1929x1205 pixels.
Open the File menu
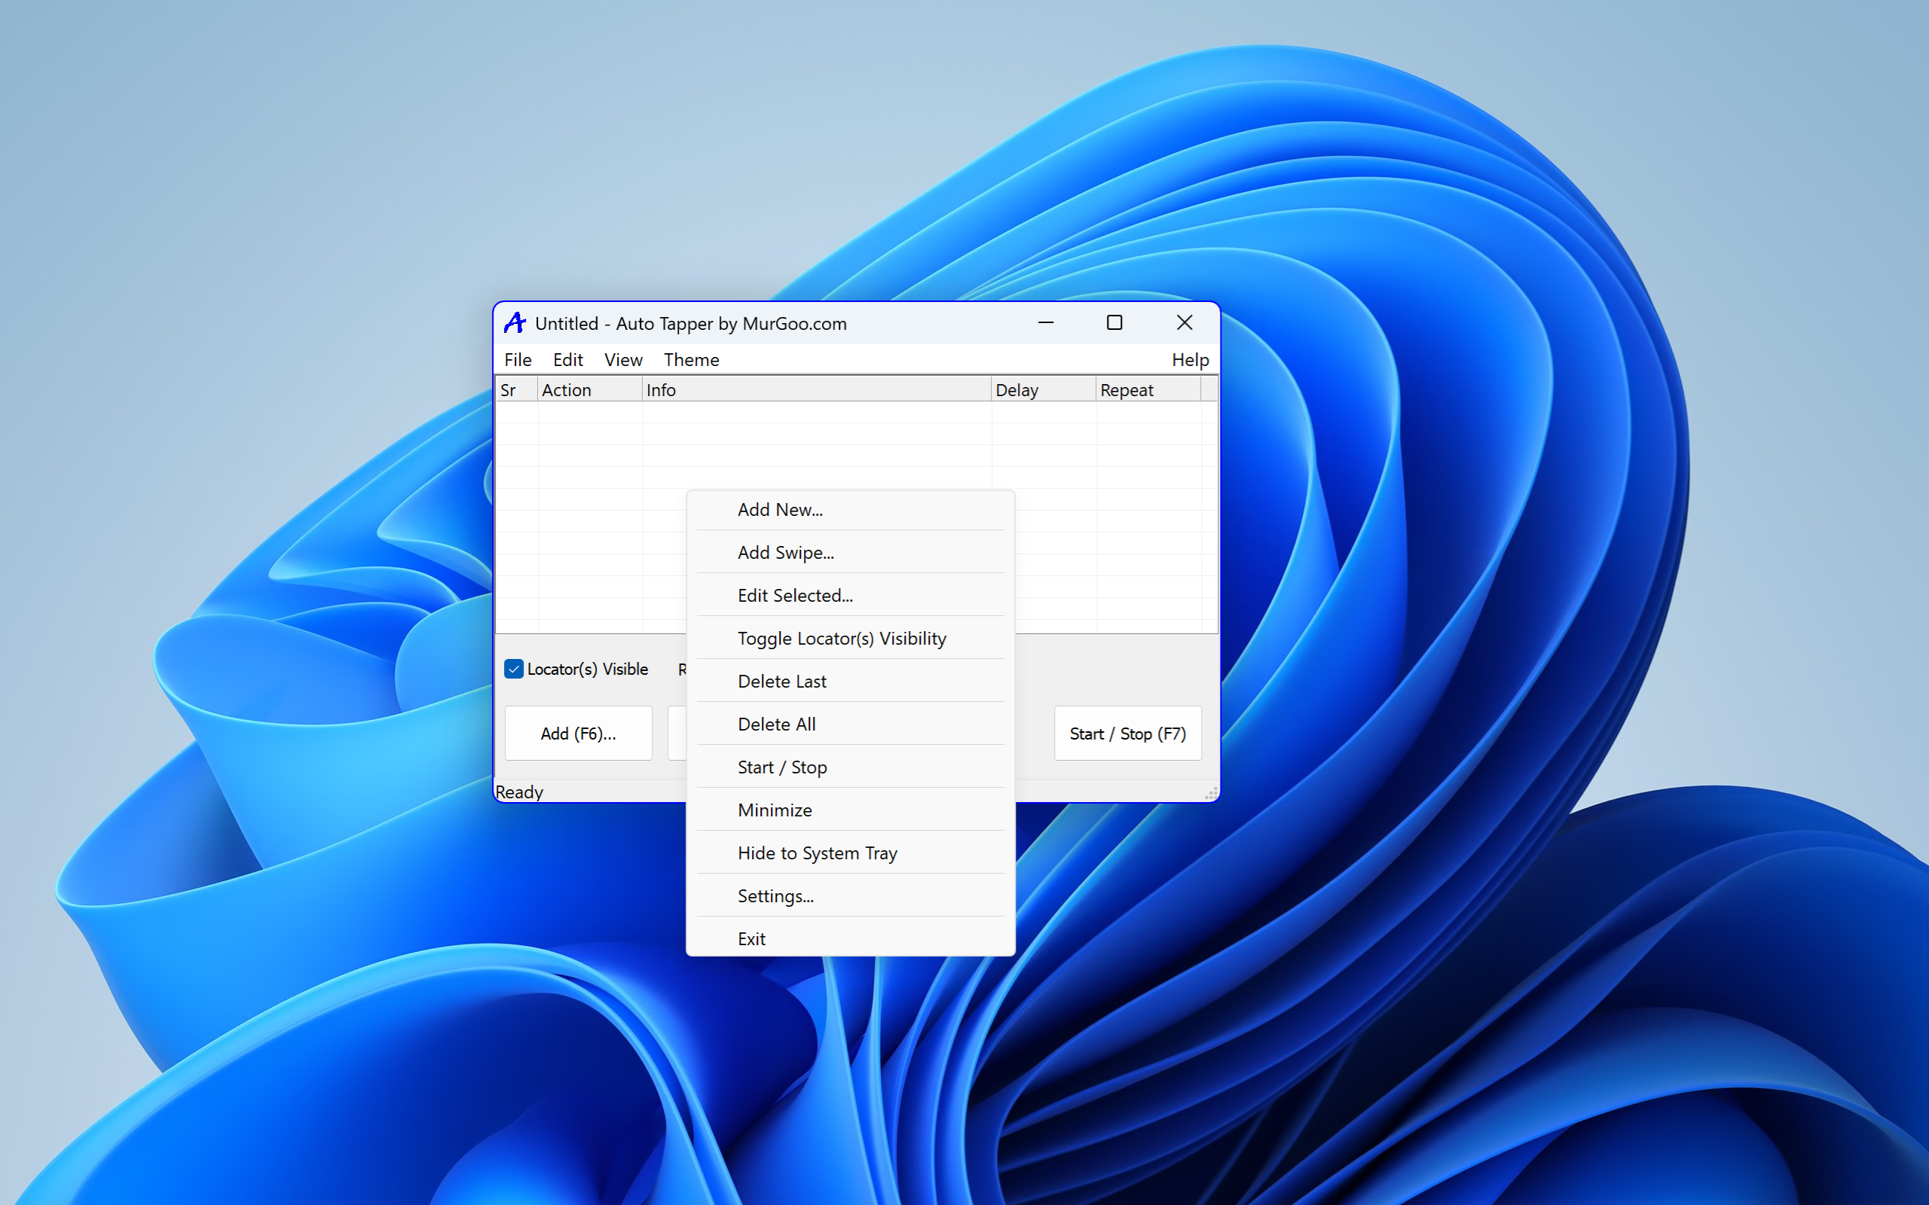tap(518, 359)
